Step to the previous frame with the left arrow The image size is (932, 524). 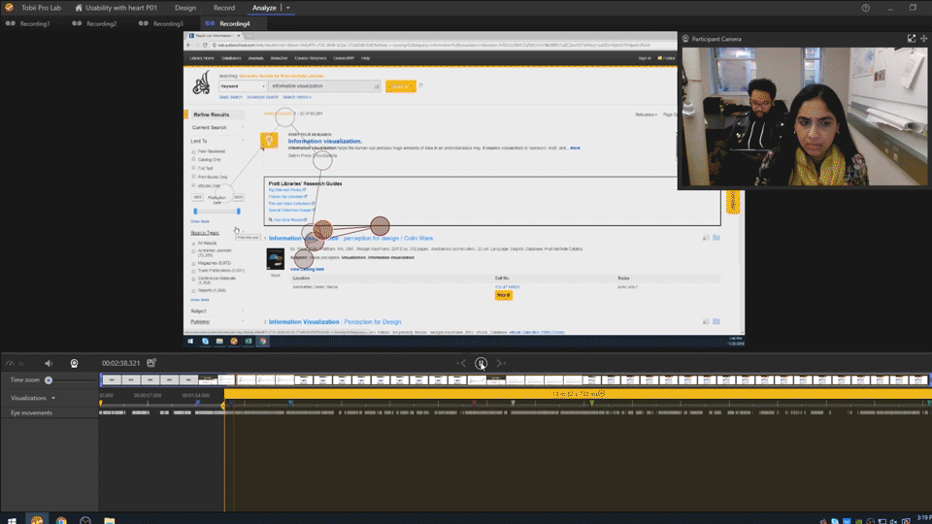(462, 363)
